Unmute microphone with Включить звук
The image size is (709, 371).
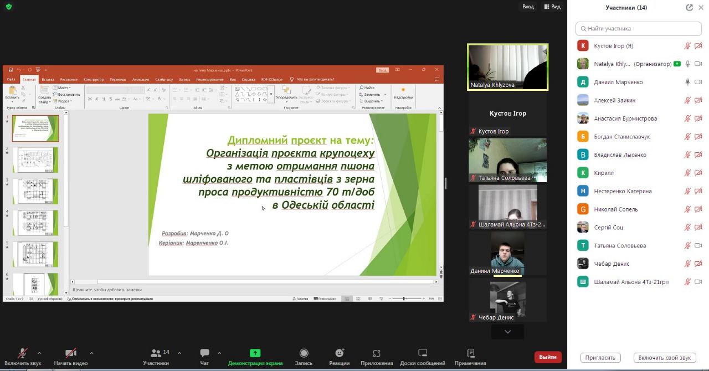click(x=23, y=357)
